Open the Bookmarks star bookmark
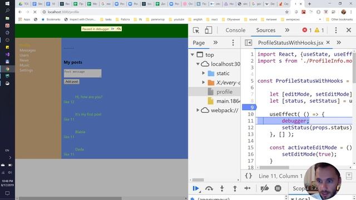The width and height of the screenshot is (356, 200). tap(51, 19)
